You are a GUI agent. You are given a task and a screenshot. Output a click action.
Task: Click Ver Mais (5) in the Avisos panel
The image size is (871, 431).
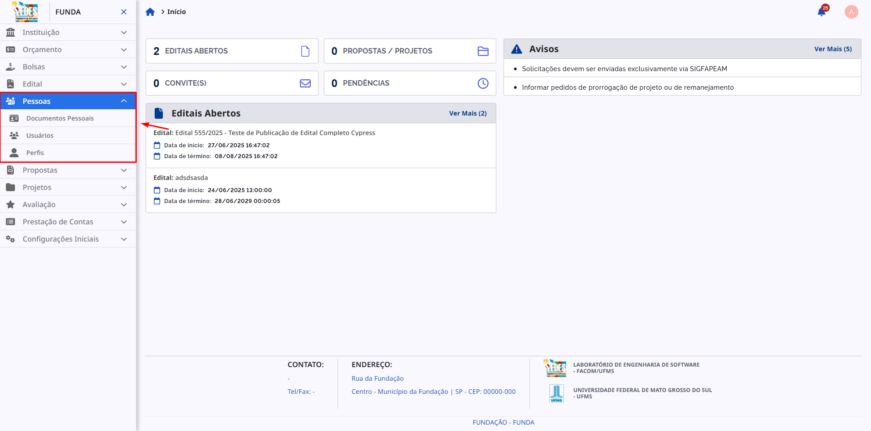(x=833, y=48)
